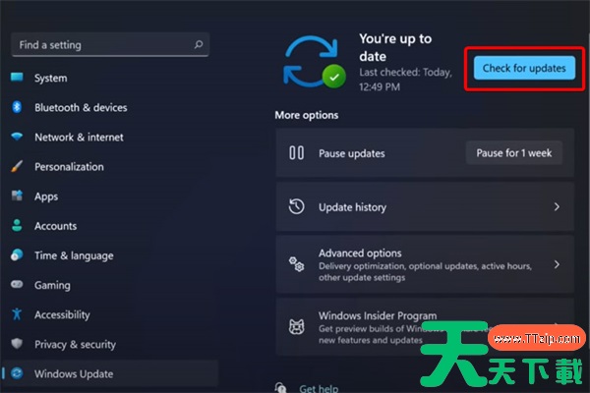Click the "Pause updates" label

click(x=352, y=153)
